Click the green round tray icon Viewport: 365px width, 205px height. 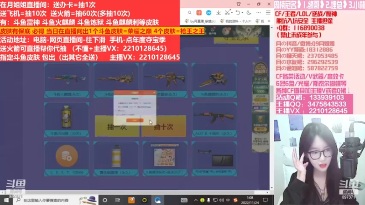202,200
